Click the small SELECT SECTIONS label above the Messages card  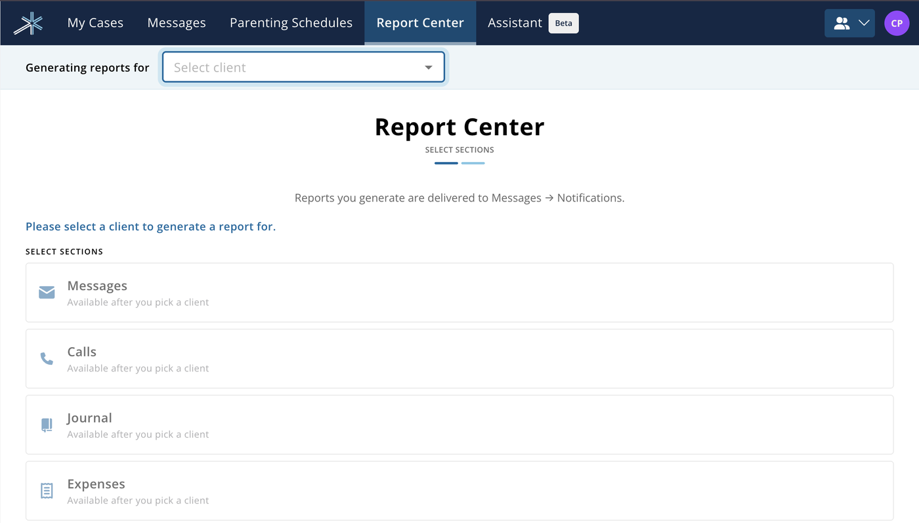[x=64, y=251]
